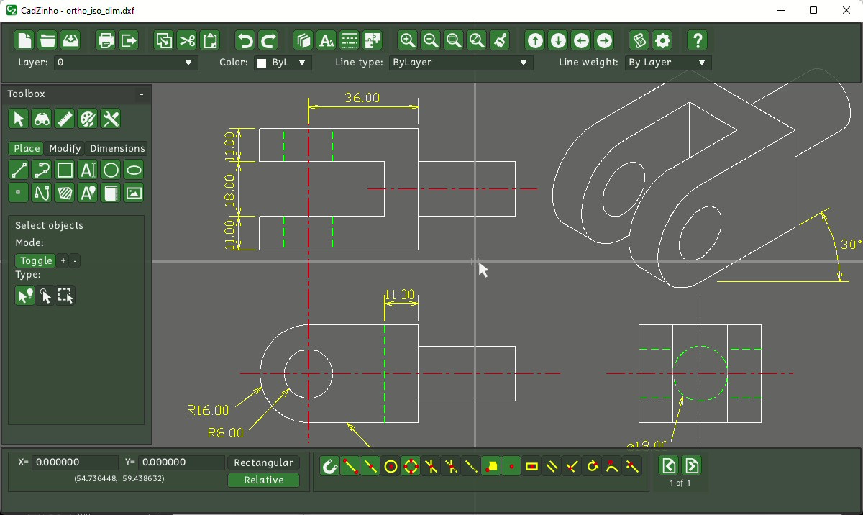
Task: Open the Line type ByLayer dropdown
Action: click(x=461, y=63)
